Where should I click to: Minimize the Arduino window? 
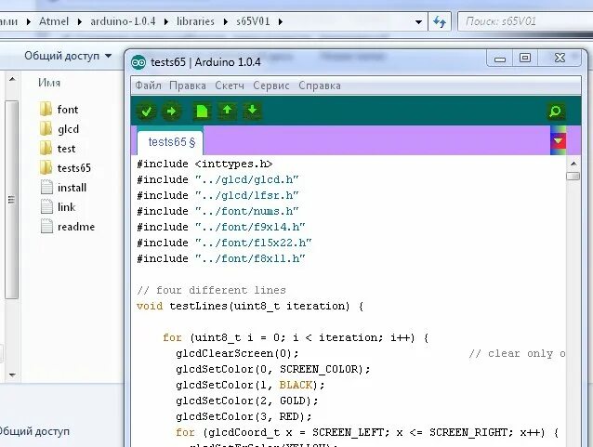point(500,59)
